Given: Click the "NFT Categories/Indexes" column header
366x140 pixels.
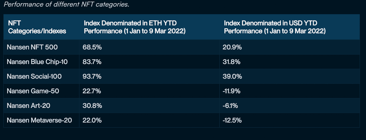Looking at the screenshot, I should click(37, 27).
